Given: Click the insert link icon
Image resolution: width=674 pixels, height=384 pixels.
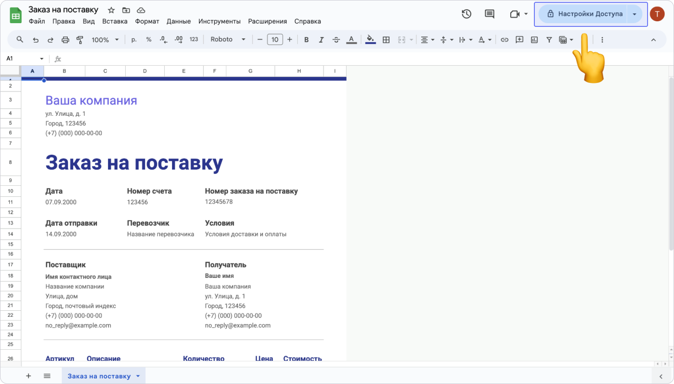Looking at the screenshot, I should coord(504,40).
